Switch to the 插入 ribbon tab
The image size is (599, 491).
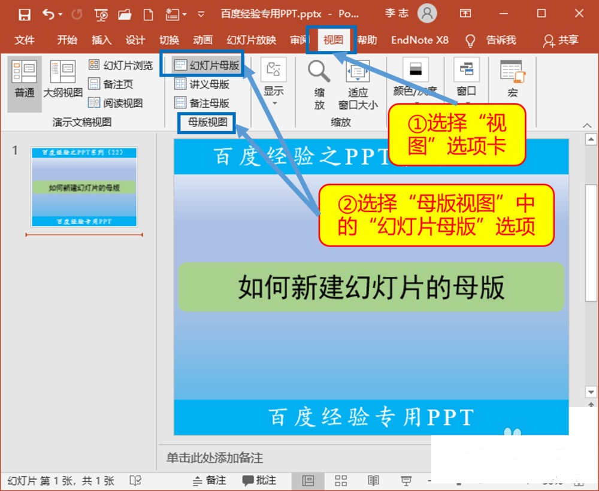(101, 40)
